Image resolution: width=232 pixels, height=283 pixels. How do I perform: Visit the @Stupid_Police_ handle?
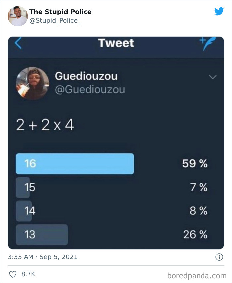click(x=55, y=21)
